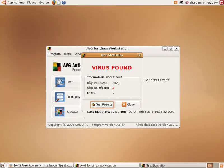Dismiss Test Statistics with title bar X

point(139,55)
